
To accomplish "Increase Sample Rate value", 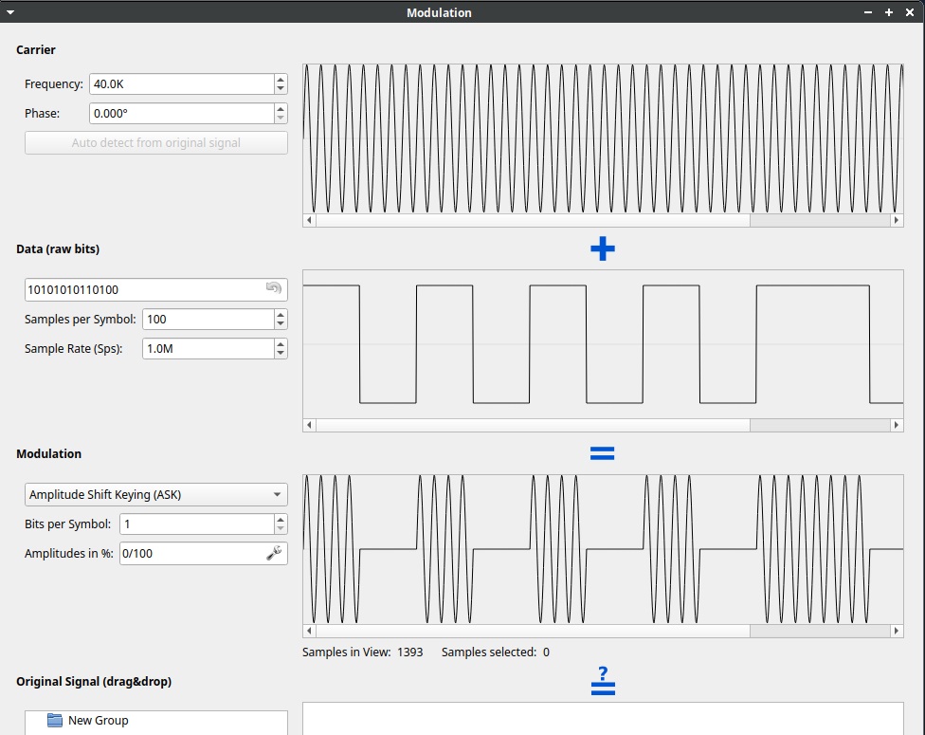I will (x=281, y=343).
